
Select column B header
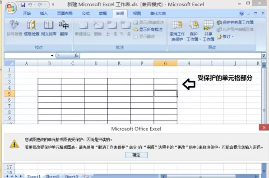point(49,63)
